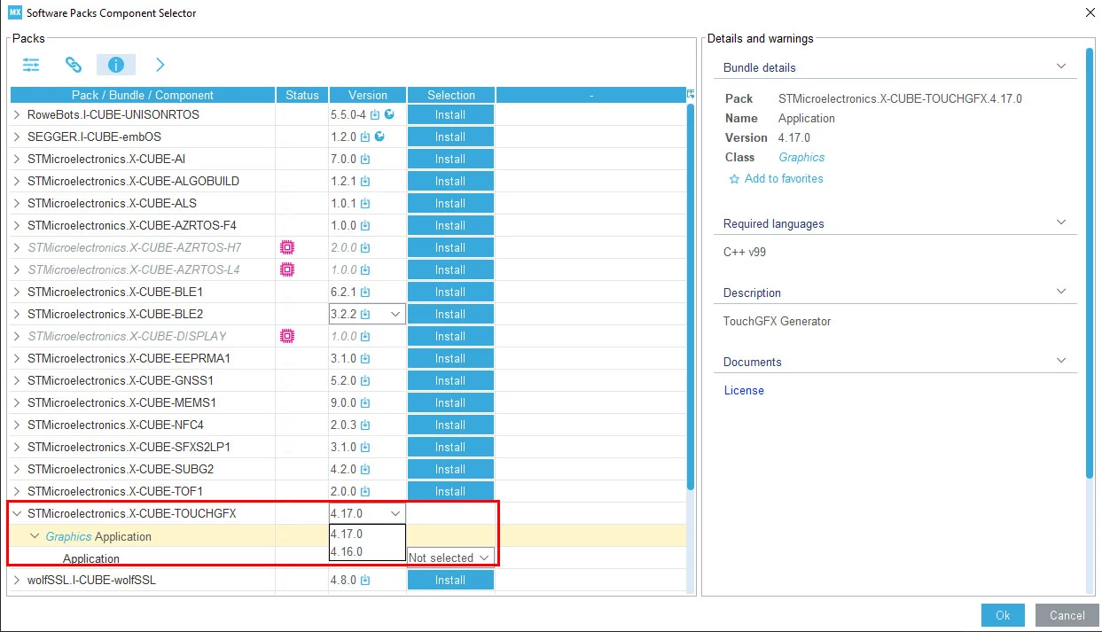Click the Graphics class link in details
The height and width of the screenshot is (632, 1102).
click(x=801, y=157)
